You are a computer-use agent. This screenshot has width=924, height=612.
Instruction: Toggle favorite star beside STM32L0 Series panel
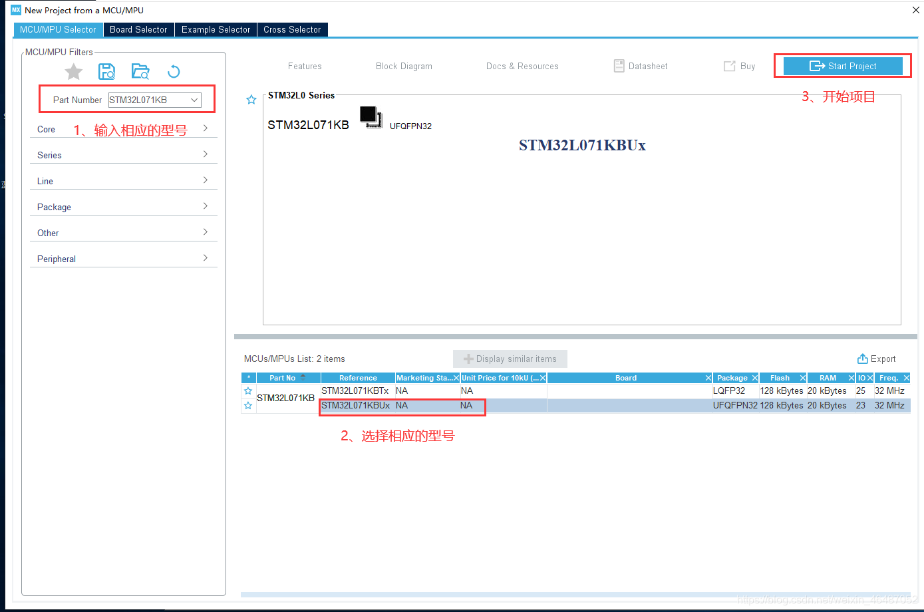[x=251, y=100]
